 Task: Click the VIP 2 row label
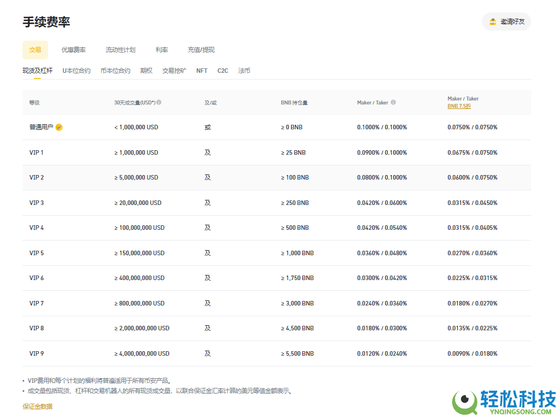pos(37,177)
